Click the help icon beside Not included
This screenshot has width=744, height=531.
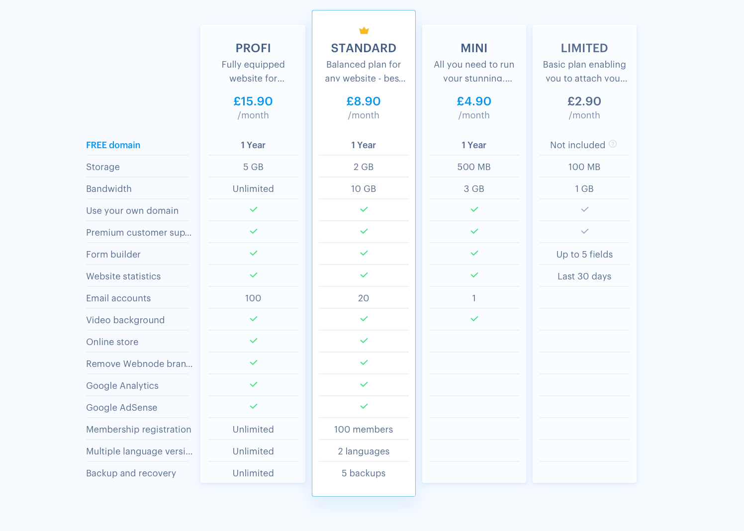pyautogui.click(x=613, y=144)
